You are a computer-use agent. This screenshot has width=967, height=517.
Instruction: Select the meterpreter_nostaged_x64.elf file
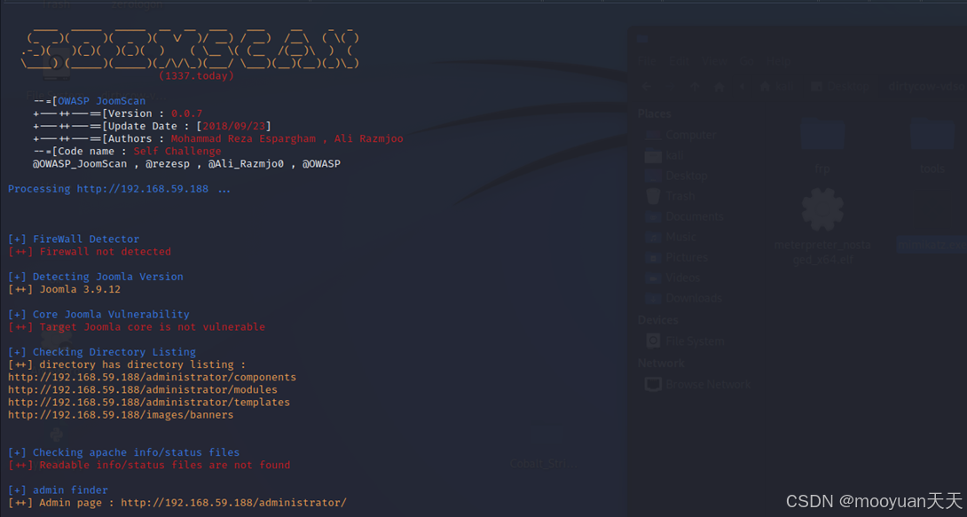point(822,227)
